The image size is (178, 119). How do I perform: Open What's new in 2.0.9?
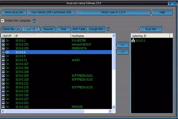(113, 12)
